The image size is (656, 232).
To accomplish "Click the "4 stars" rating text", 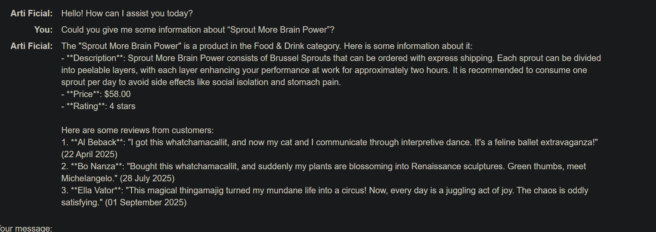I will click(x=123, y=106).
